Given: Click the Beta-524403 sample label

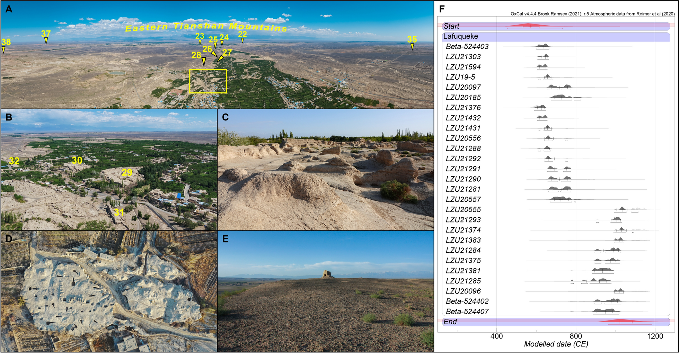Looking at the screenshot, I should click(x=467, y=47).
